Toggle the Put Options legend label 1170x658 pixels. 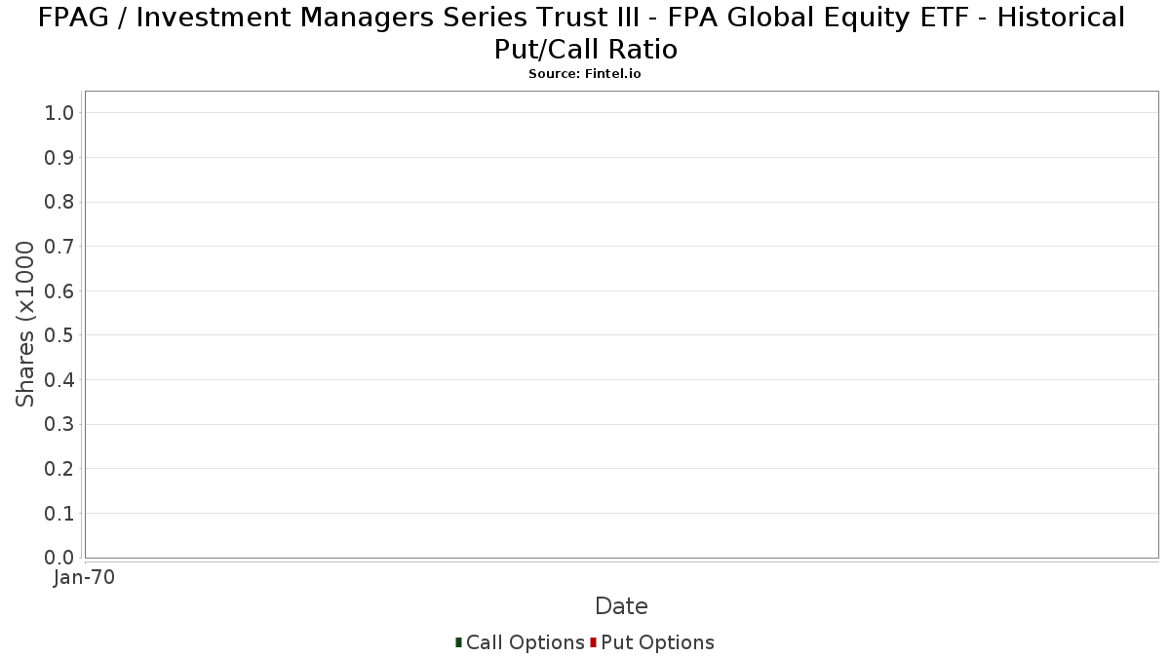(658, 642)
